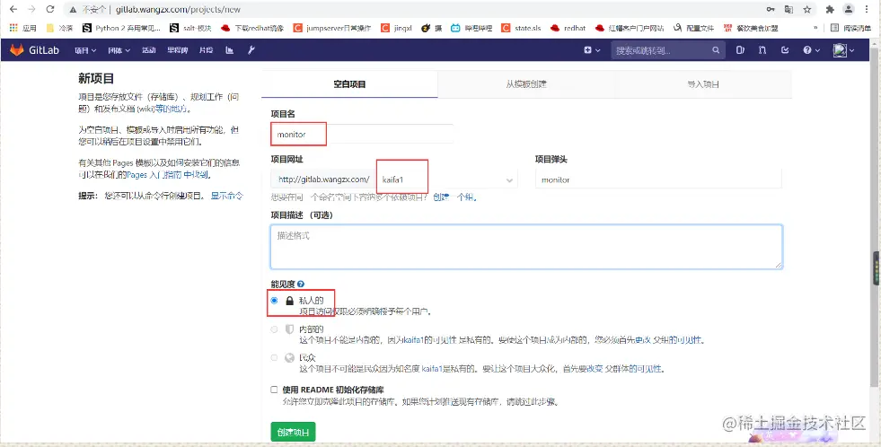This screenshot has width=881, height=447.
Task: Open 片段 in the navbar
Action: pos(206,50)
